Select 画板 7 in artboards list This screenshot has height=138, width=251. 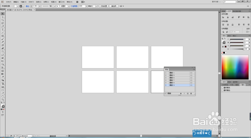[180, 80]
